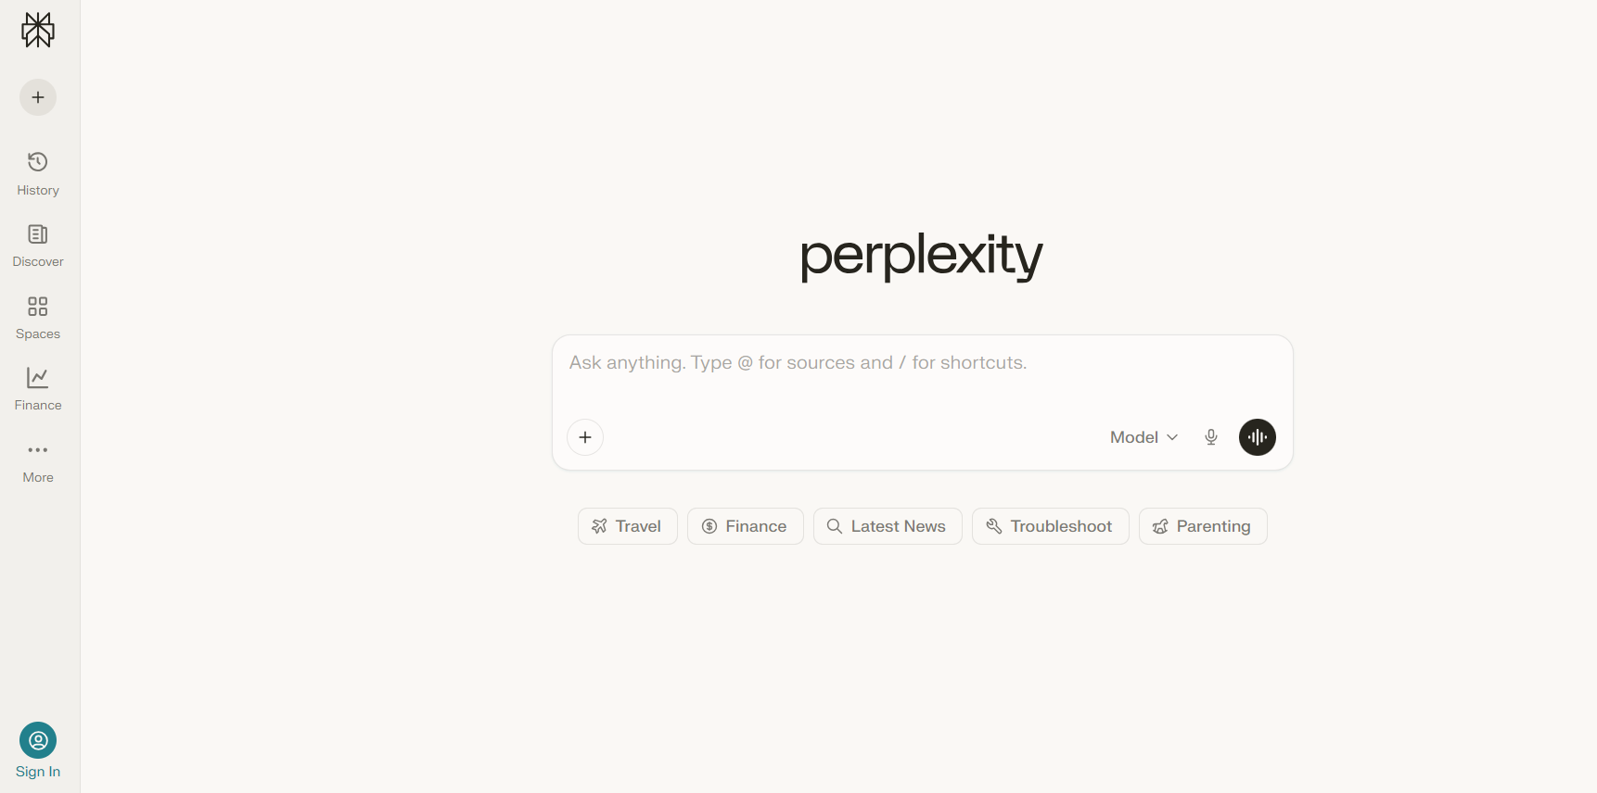
Task: Choose the Troubleshoot category
Action: [1050, 525]
